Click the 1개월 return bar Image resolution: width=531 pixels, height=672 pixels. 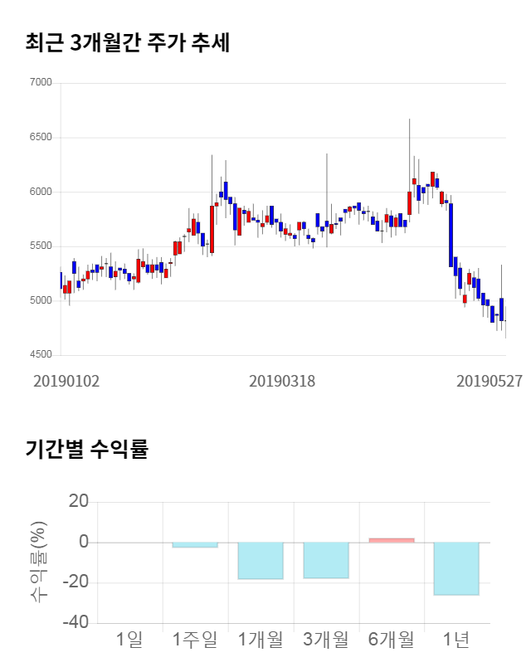261,561
